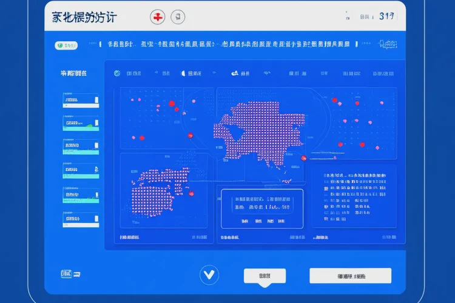Select the fourth tab in the tab row
This screenshot has height=303, width=455.
pyautogui.click(x=297, y=74)
